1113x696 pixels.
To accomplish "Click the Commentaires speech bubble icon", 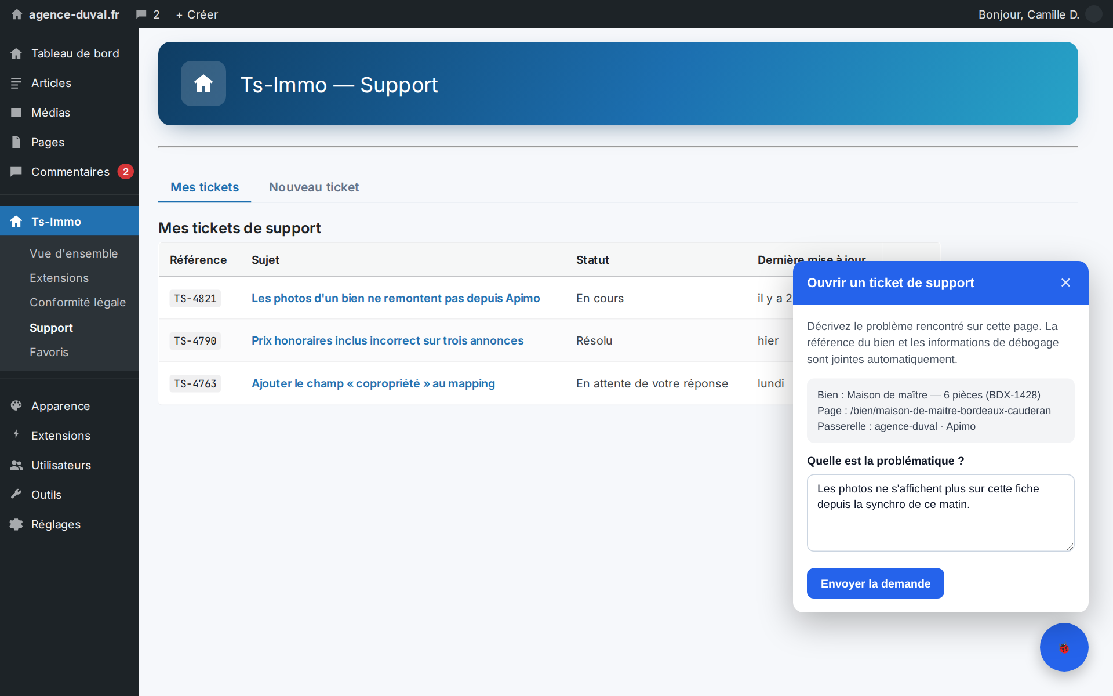I will click(16, 172).
